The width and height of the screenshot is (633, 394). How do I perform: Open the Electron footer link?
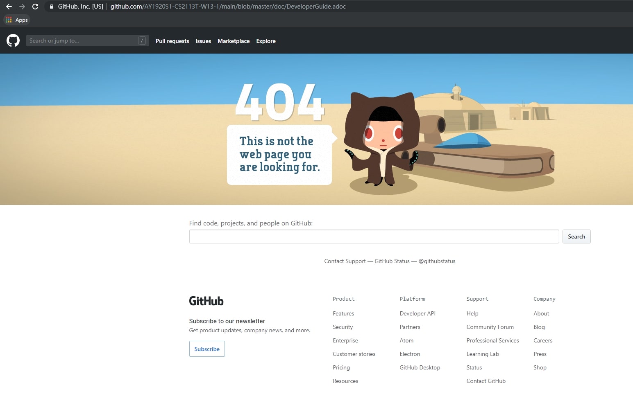(410, 354)
